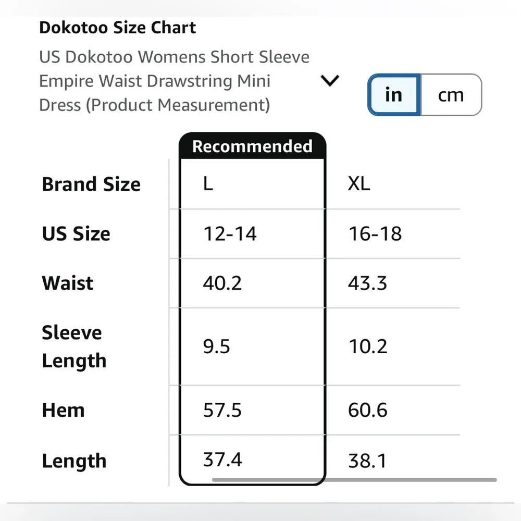Viewport: 521px width, 521px height.
Task: Click the Sleeve Length row label
Action: [74, 346]
